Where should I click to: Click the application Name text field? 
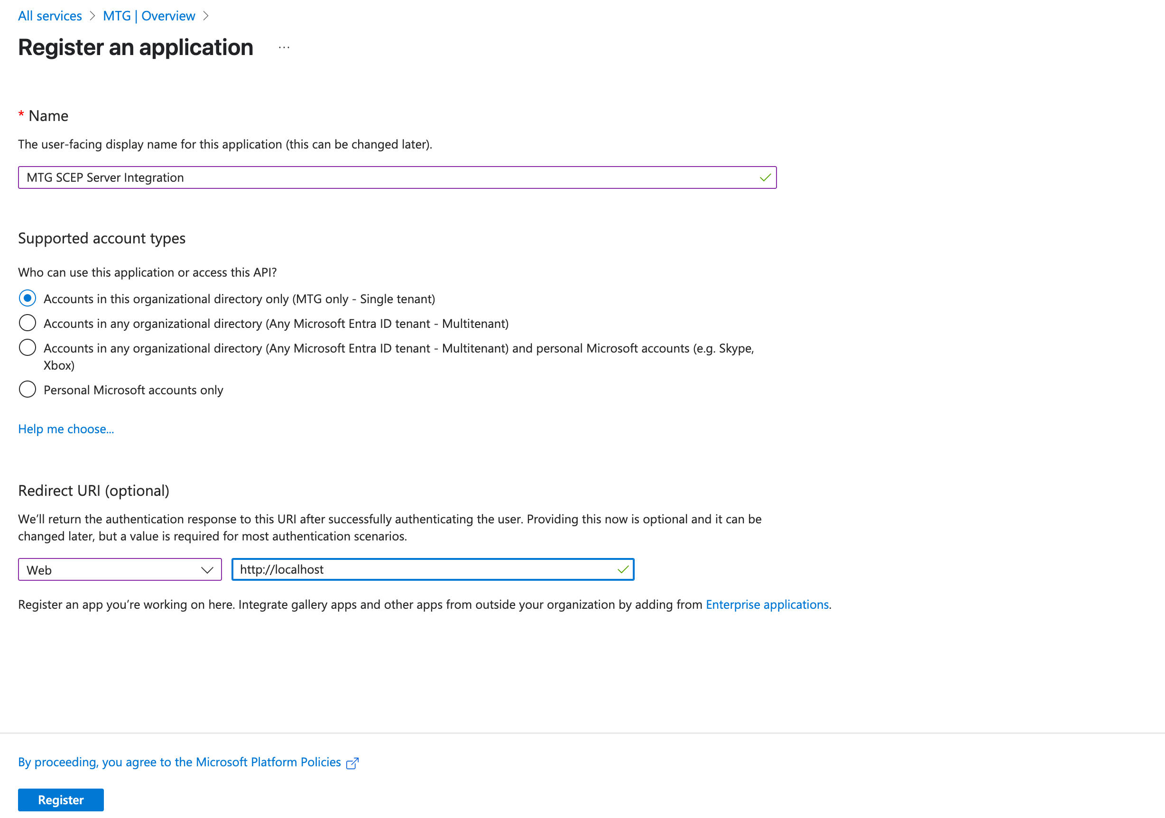(386, 177)
